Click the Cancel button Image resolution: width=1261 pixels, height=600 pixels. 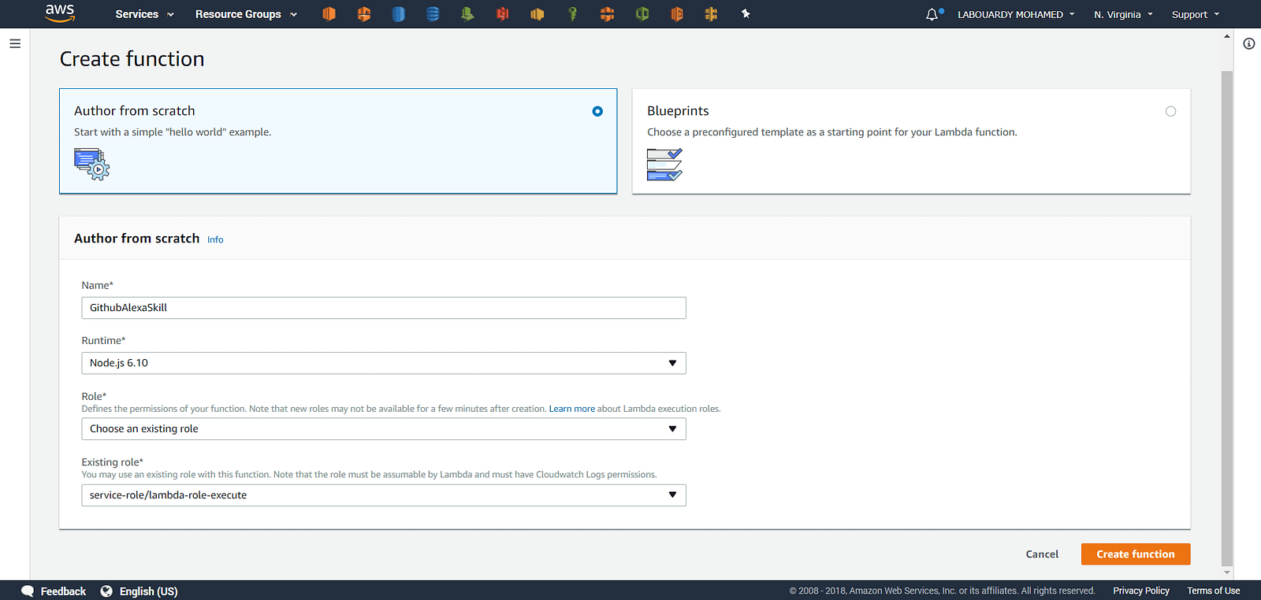click(1042, 554)
